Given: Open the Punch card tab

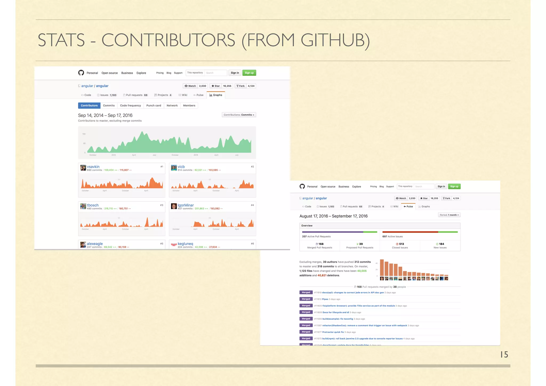Looking at the screenshot, I should [154, 106].
